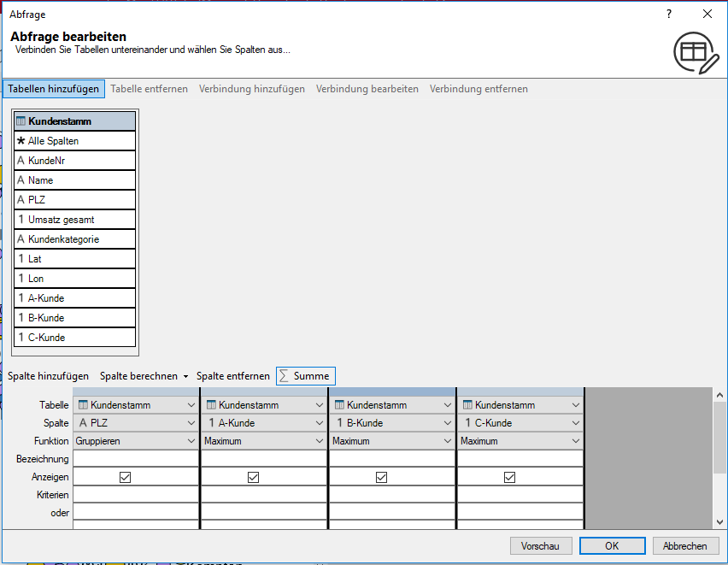The image size is (728, 565).
Task: Select the B-Kunde query column header bar
Action: pyautogui.click(x=392, y=391)
